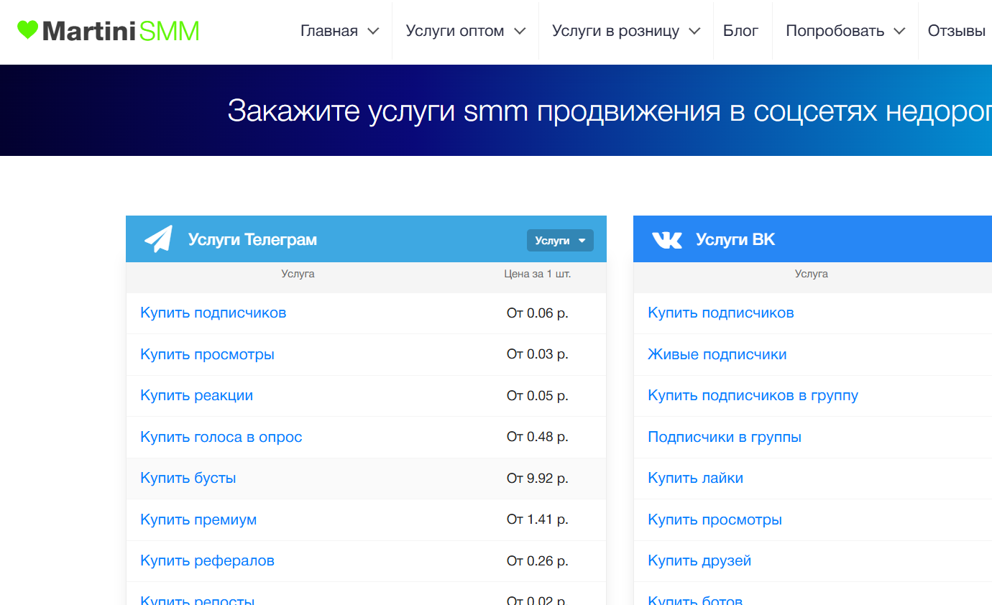Open Купить премиум link
992x605 pixels.
pyautogui.click(x=198, y=519)
